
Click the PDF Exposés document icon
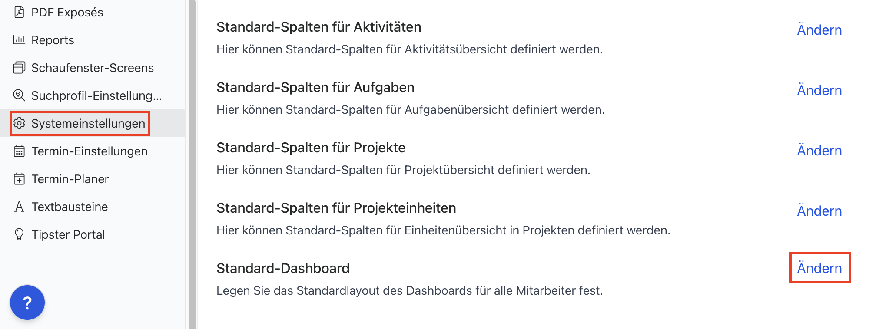pos(19,12)
